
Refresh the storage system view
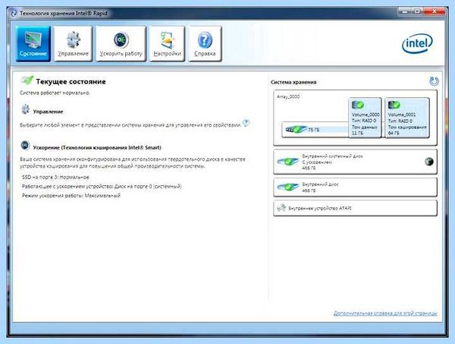(x=434, y=81)
